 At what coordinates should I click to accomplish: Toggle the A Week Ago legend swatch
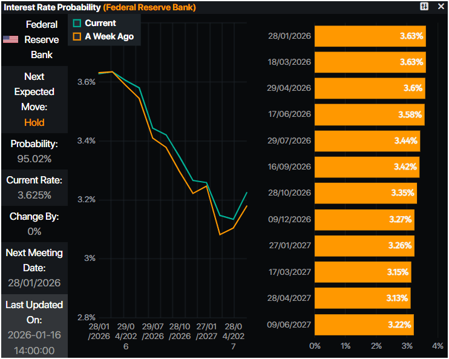[77, 36]
